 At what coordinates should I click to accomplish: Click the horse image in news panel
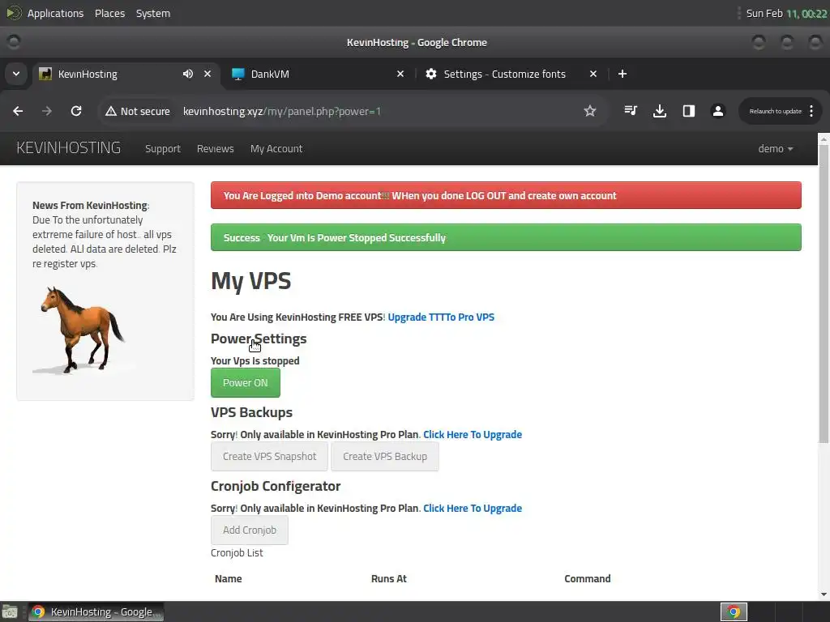[79, 330]
